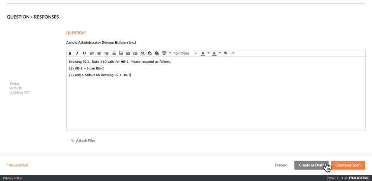Click the paste clipboard icon
Image resolution: width=372 pixels, height=181 pixels.
point(157,54)
